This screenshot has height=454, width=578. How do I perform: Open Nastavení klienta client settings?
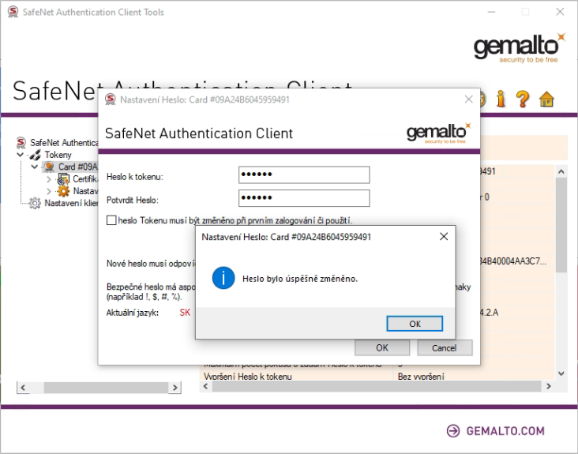[71, 203]
